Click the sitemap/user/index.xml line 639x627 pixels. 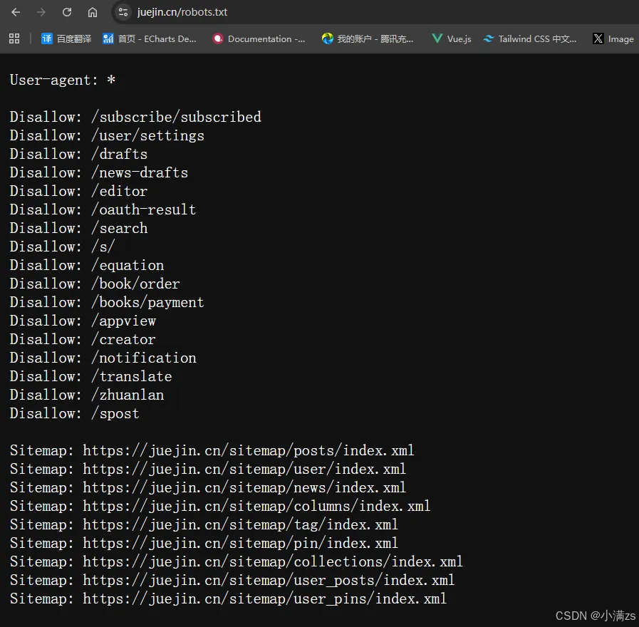pos(208,470)
